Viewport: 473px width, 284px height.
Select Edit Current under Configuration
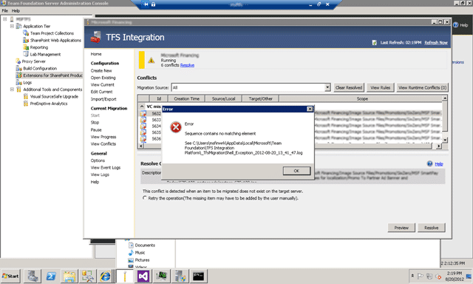coord(101,92)
